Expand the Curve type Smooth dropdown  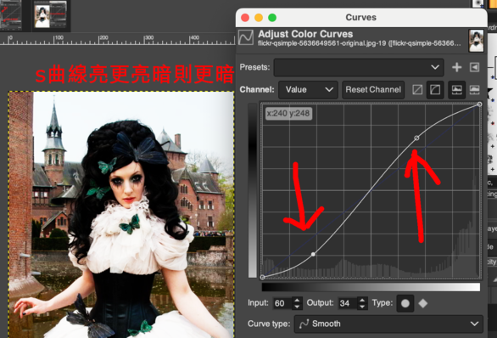(x=388, y=324)
